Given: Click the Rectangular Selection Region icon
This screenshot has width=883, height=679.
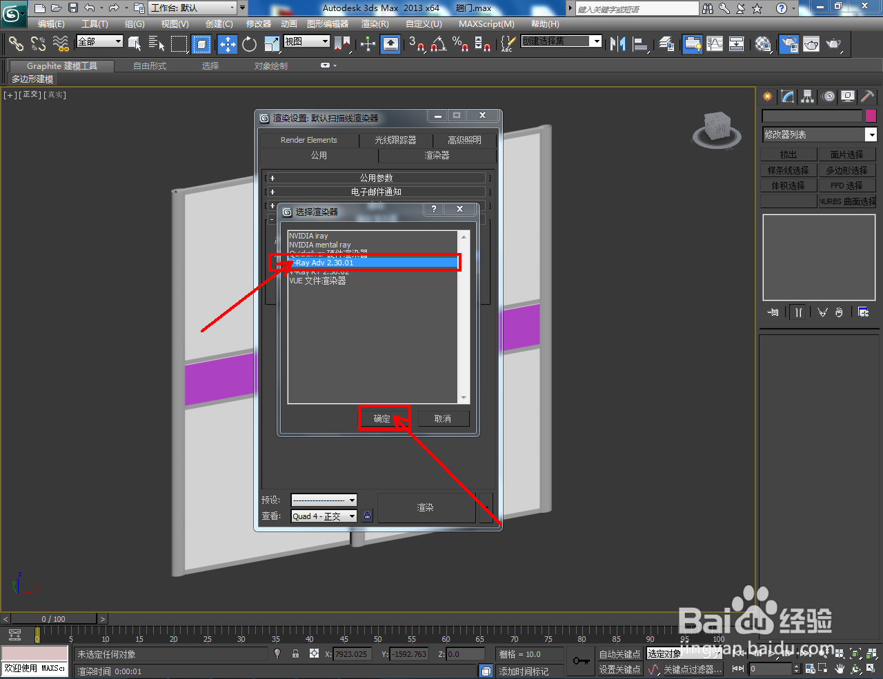Looking at the screenshot, I should [179, 44].
